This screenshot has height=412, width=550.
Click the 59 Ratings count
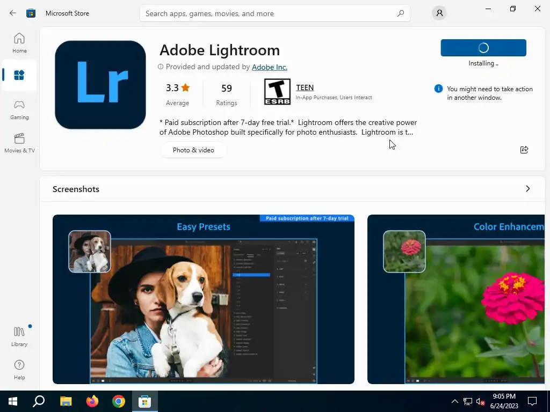[x=227, y=94]
